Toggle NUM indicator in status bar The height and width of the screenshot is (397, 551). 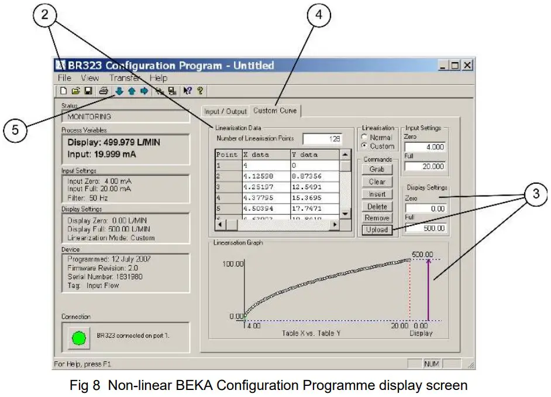(431, 364)
